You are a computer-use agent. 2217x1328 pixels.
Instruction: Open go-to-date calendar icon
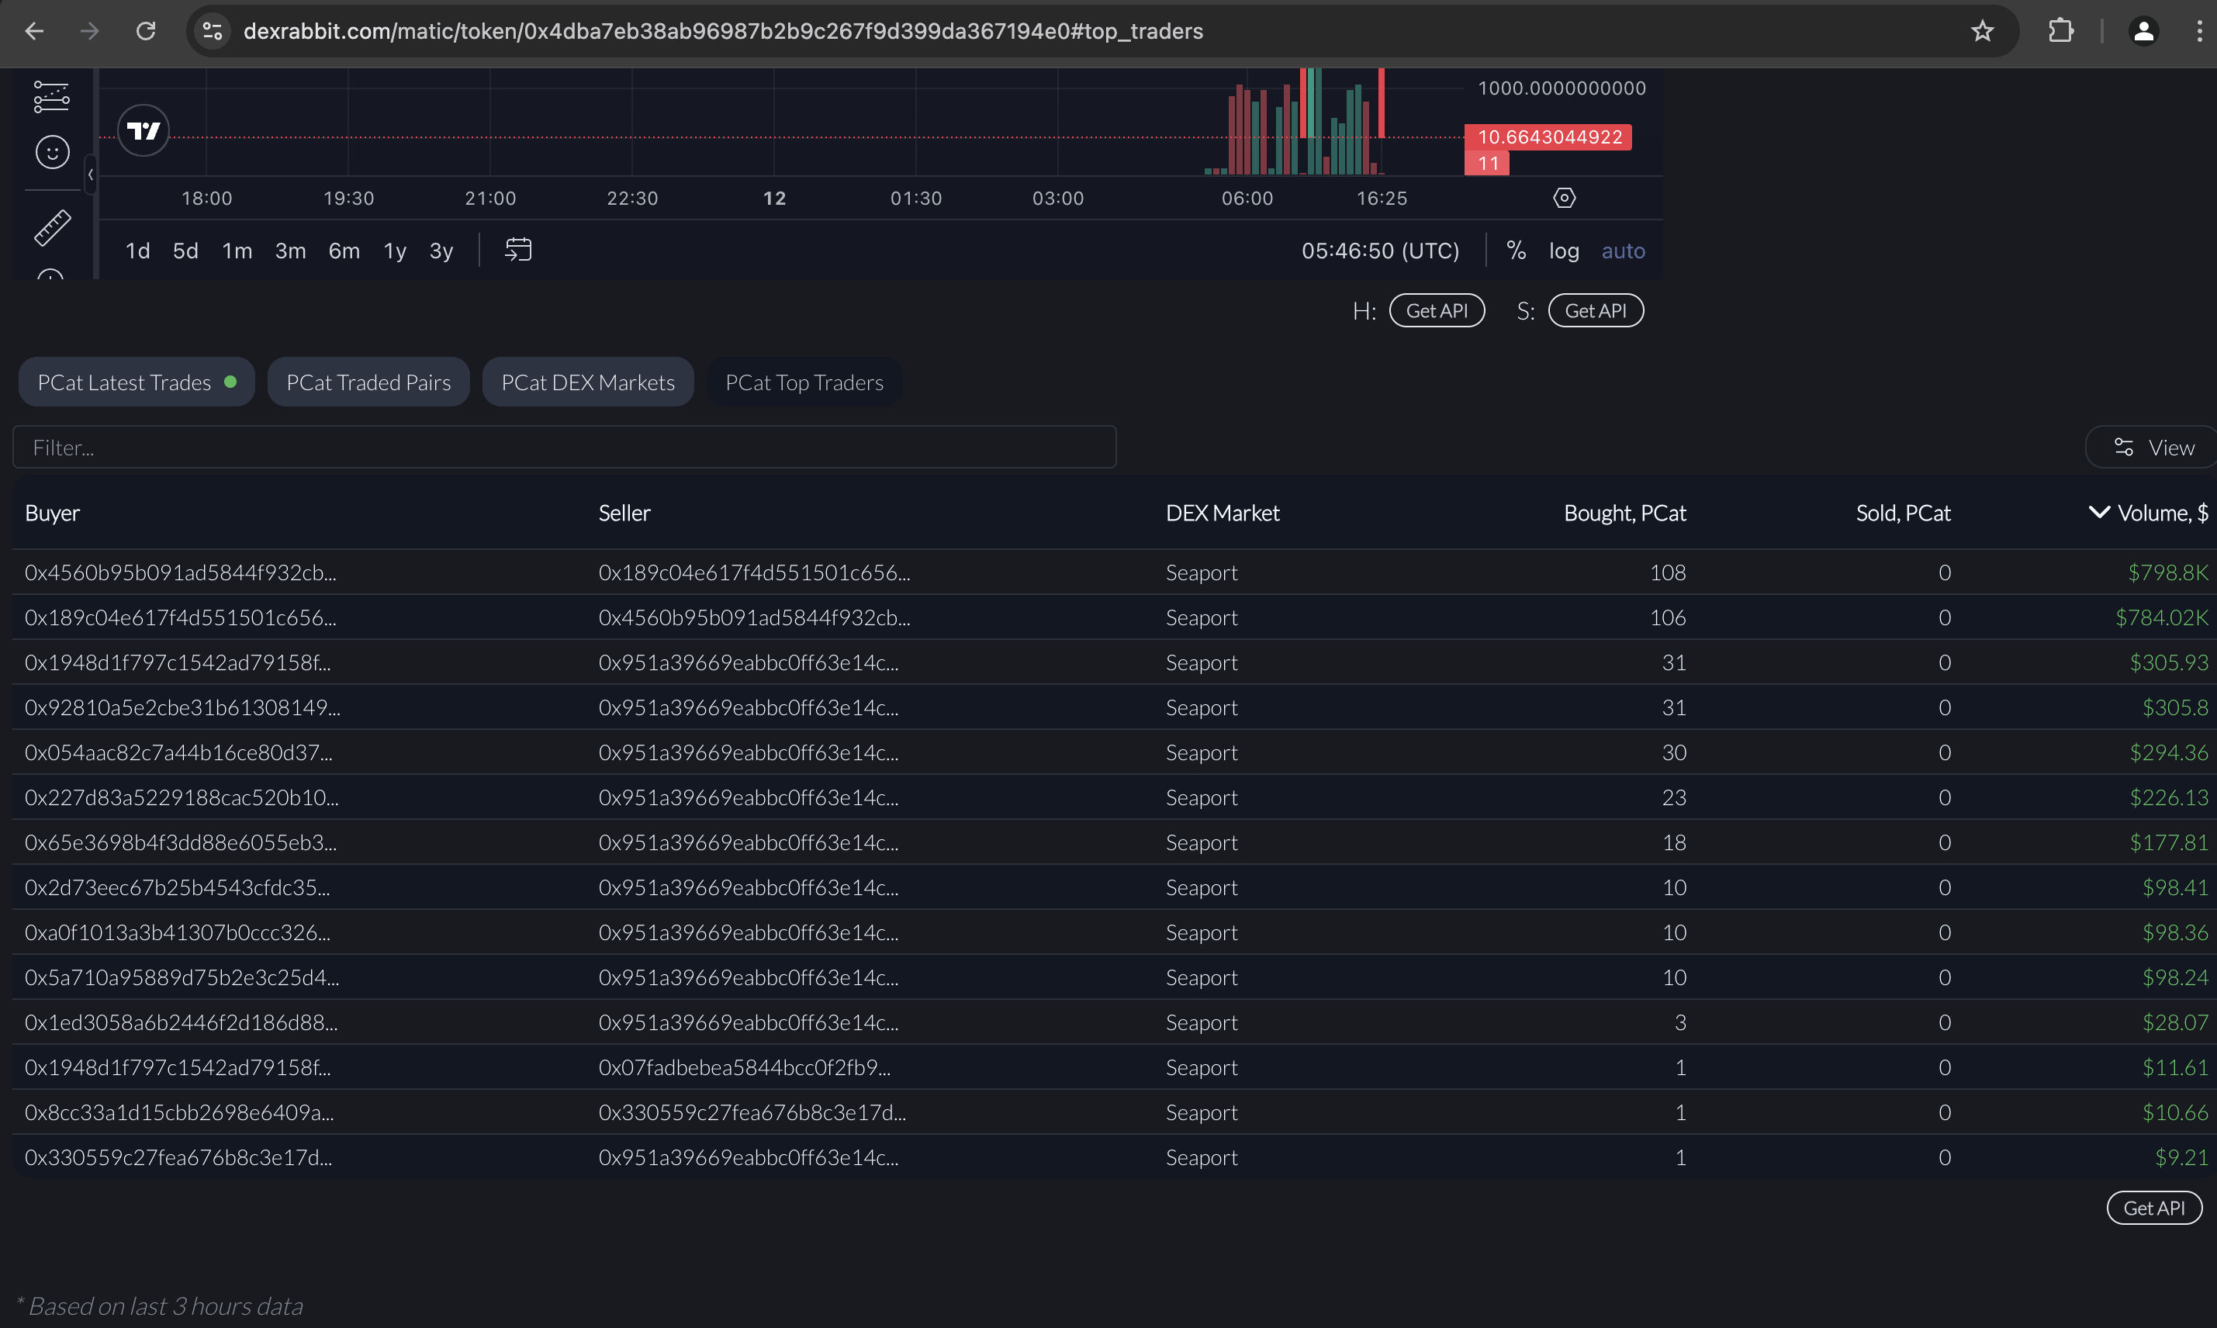click(518, 250)
